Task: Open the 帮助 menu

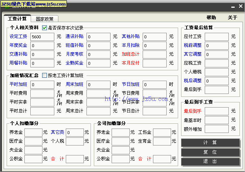Action: click(x=211, y=17)
